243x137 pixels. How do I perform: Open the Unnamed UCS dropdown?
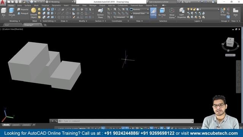121,17
